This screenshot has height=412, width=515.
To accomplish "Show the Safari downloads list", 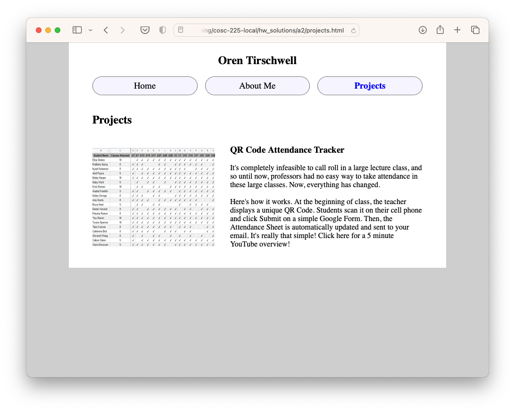I will click(x=423, y=30).
